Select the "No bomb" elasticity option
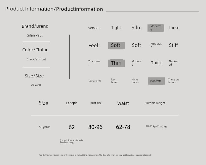Viewport: 206px width, 165px height. (x=115, y=81)
